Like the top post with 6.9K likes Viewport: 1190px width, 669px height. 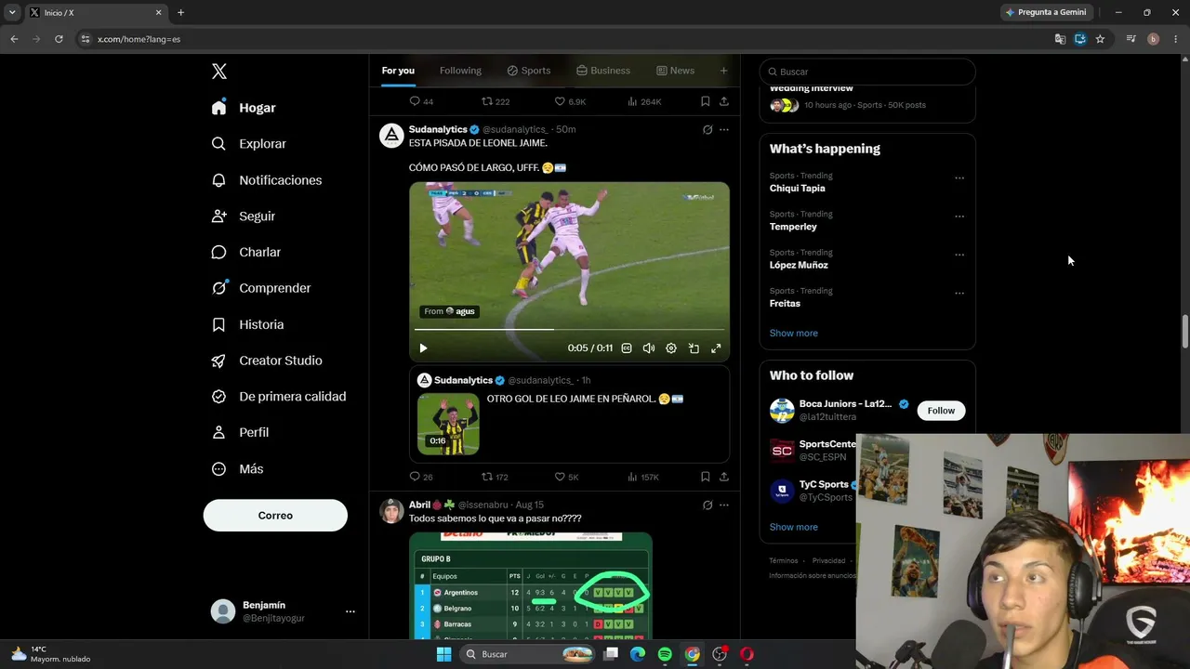pos(570,101)
